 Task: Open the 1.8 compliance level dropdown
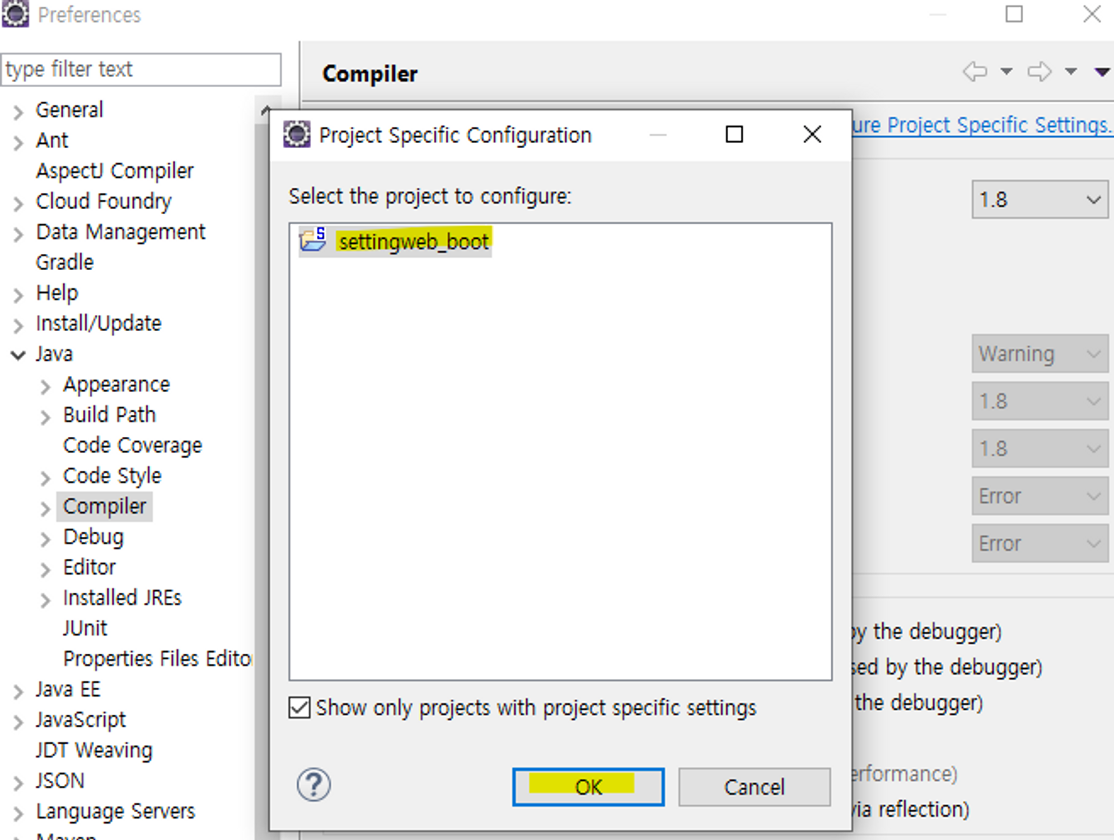pyautogui.click(x=1040, y=200)
